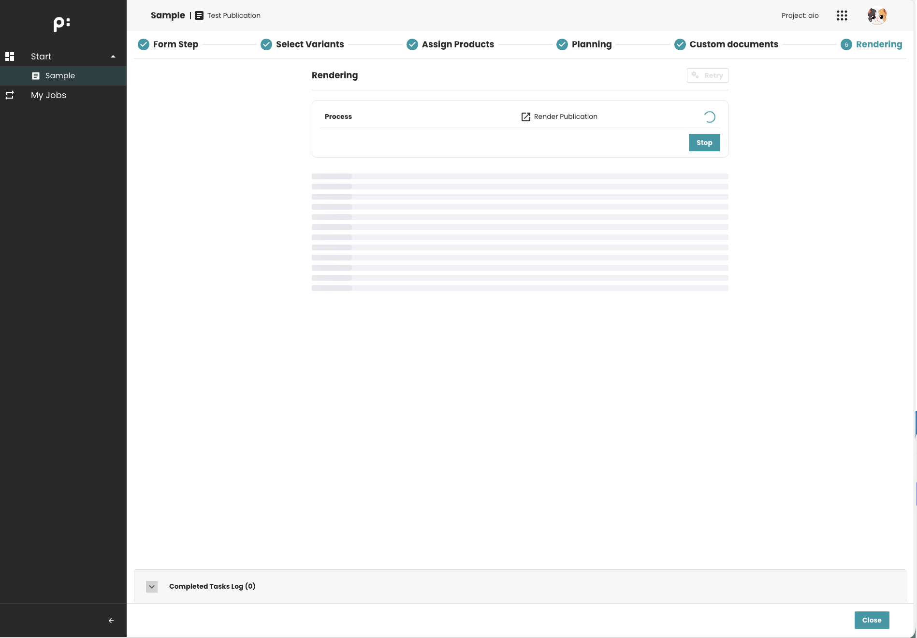Select Sample in the sidebar
The height and width of the screenshot is (638, 917).
coord(60,76)
